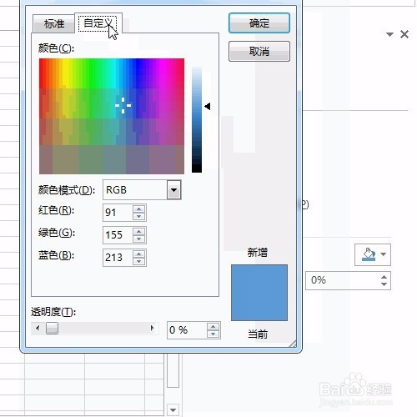417x417 pixels.
Task: Decrease the green value with down arrow
Action: tap(138, 239)
